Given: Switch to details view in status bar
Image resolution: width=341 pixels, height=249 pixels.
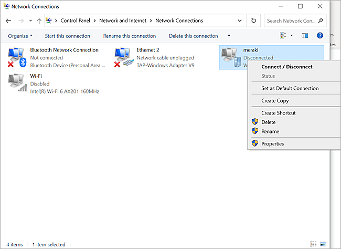Looking at the screenshot, I should 313,244.
